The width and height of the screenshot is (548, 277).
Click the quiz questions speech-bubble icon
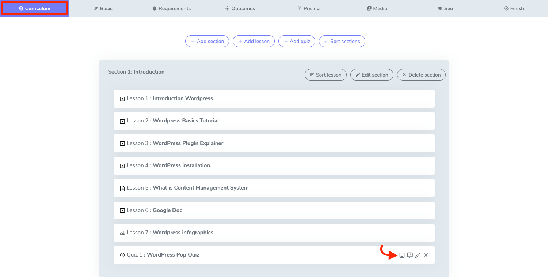410,255
